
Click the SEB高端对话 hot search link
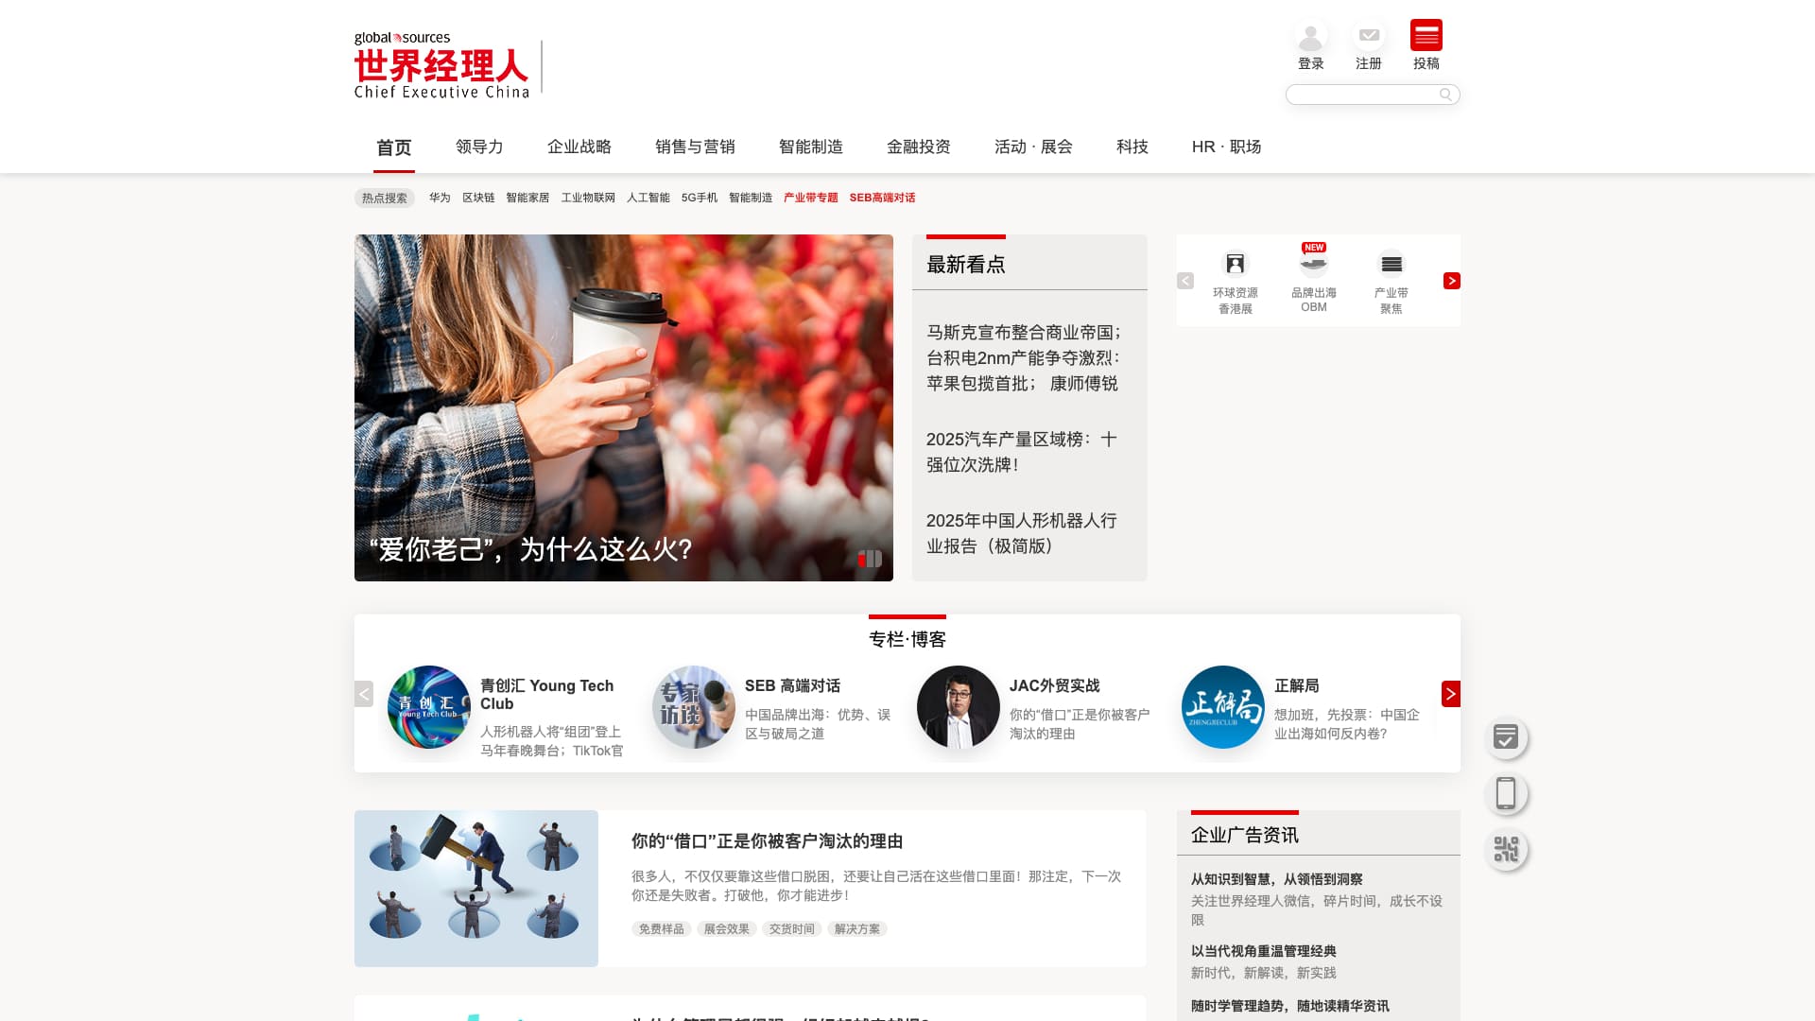pos(882,198)
